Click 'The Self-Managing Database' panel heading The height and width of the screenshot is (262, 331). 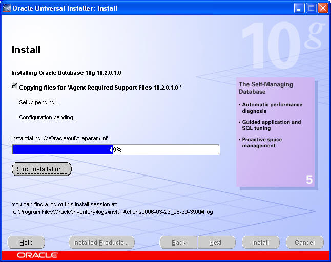266,88
